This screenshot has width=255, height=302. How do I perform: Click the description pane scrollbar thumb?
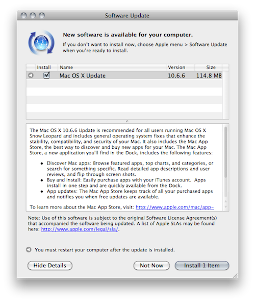point(225,152)
